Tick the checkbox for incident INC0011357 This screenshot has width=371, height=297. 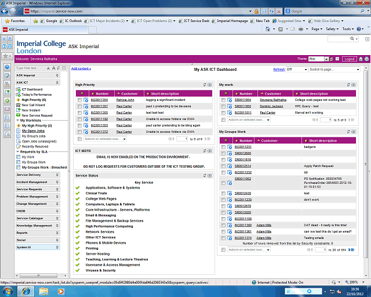pos(79,106)
